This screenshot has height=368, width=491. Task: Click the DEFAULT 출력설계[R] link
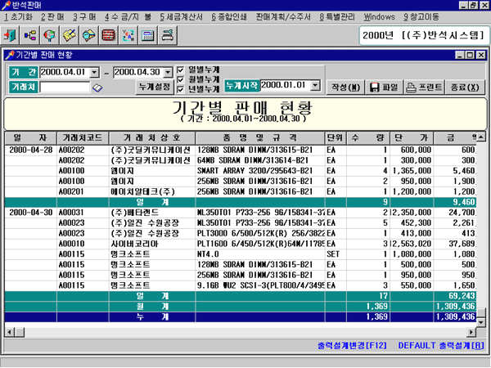click(x=441, y=345)
